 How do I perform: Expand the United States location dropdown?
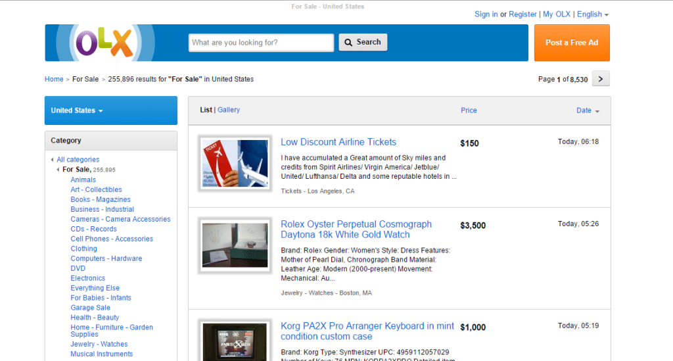[110, 110]
